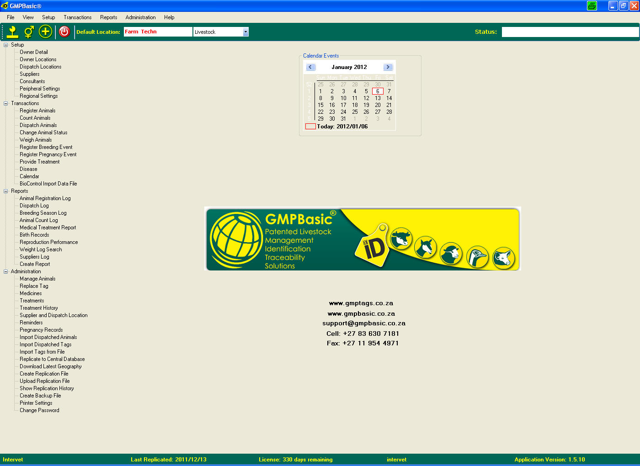Click the Status text field
640x466 pixels.
point(570,32)
